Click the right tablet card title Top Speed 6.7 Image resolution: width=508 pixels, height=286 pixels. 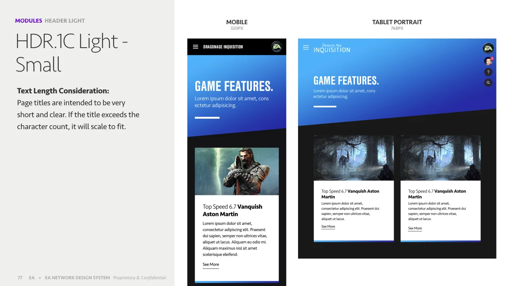(x=437, y=194)
